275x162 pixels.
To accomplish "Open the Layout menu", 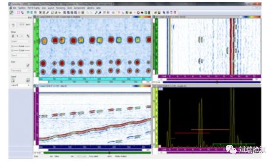I will pos(51,8).
